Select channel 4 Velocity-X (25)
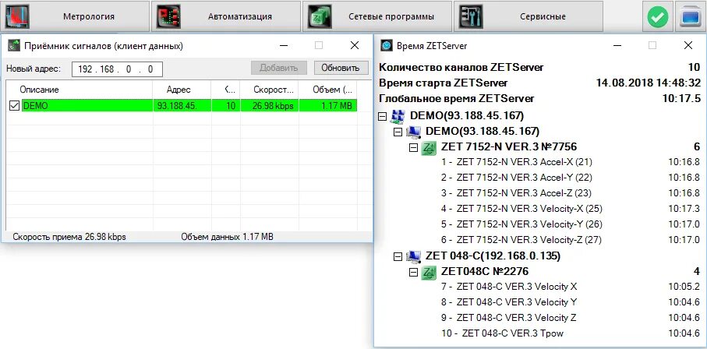707x349 pixels. [521, 209]
